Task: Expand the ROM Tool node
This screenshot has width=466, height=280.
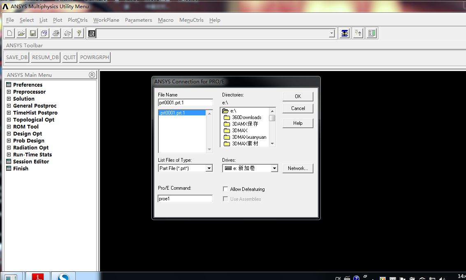Action: [9, 126]
